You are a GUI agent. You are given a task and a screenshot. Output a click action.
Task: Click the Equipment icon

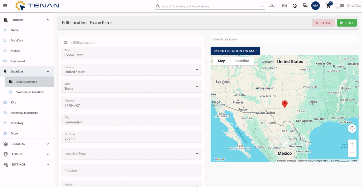click(5, 61)
